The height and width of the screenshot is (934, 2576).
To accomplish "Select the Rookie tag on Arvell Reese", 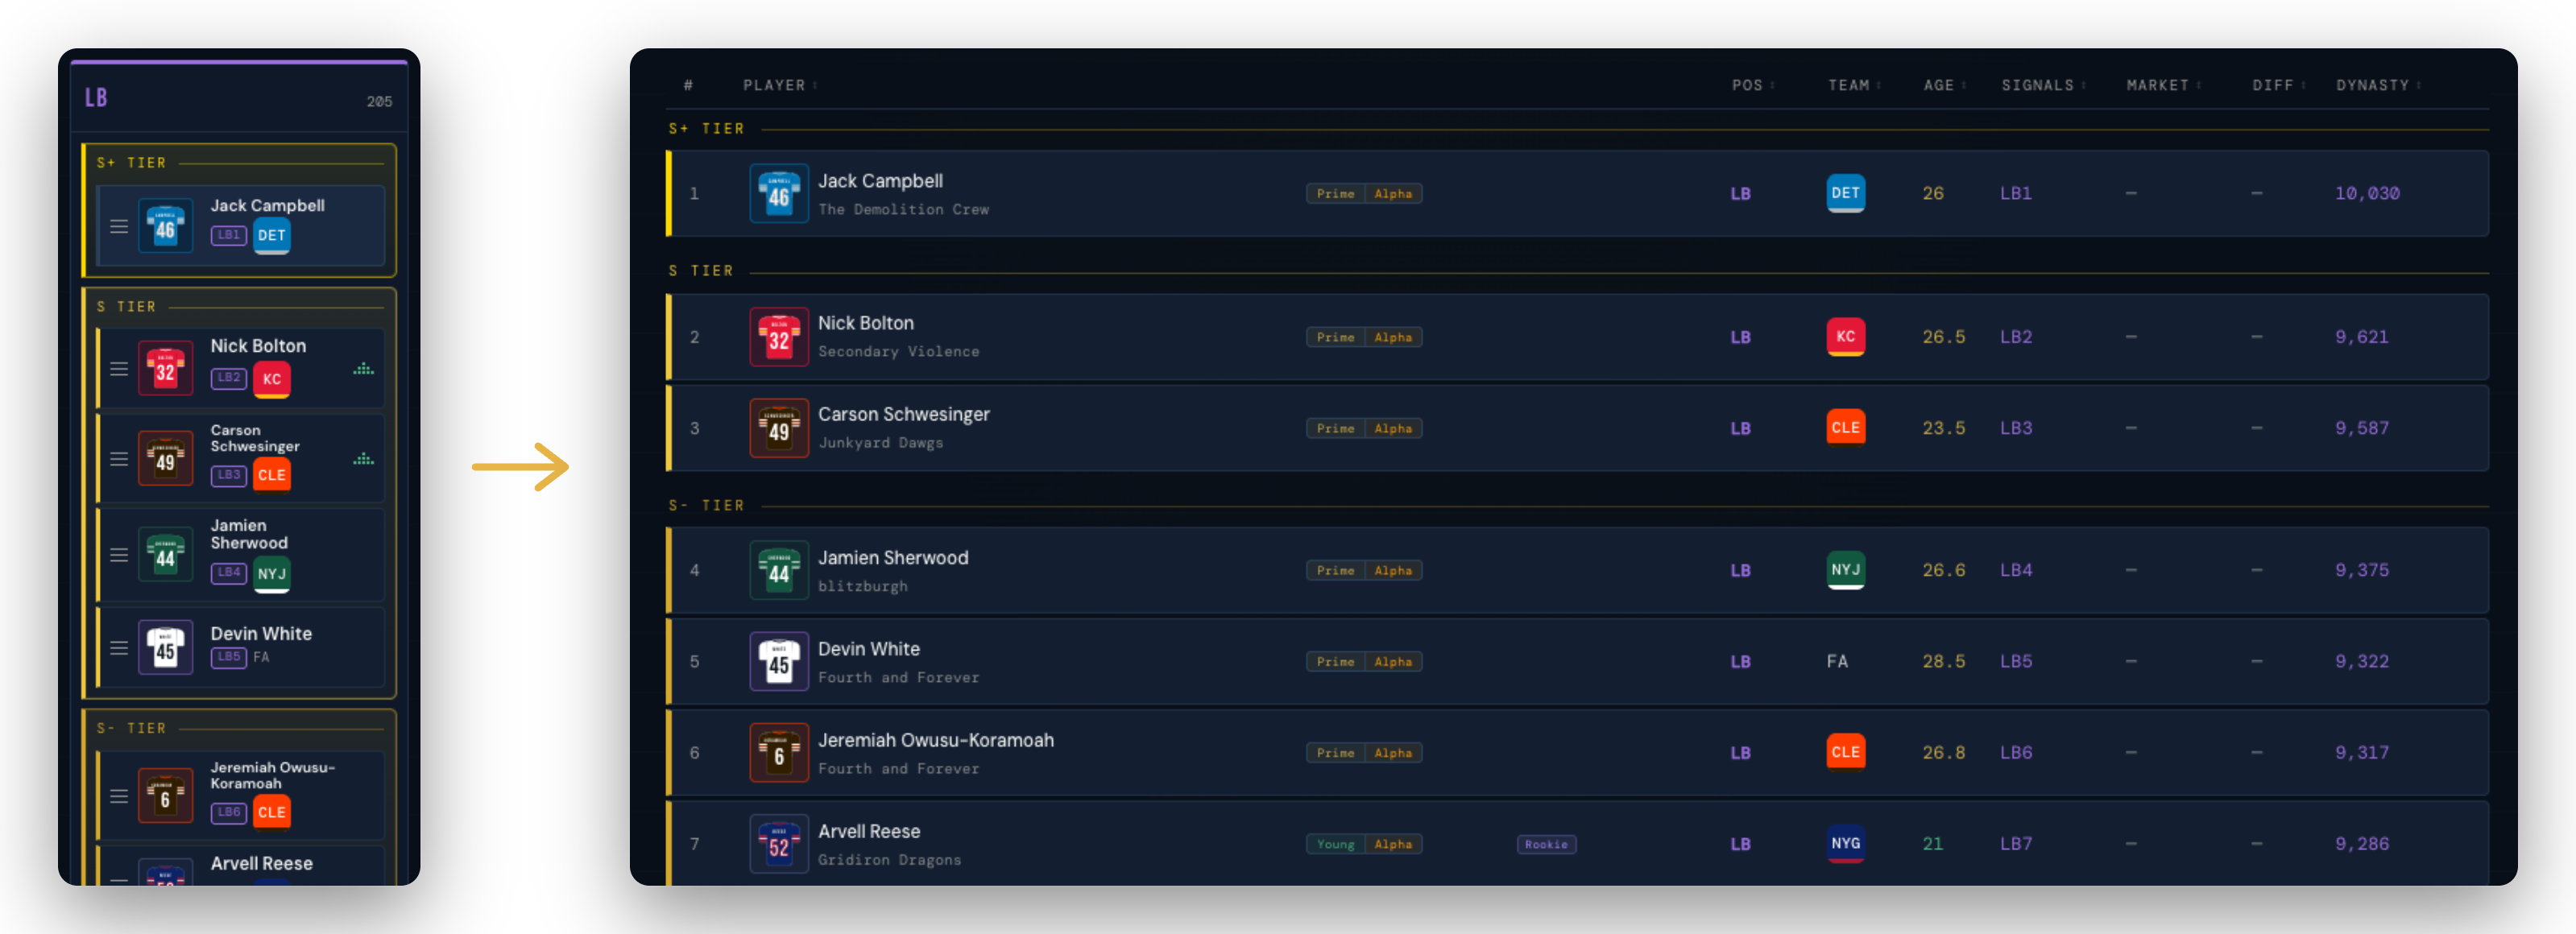I will (x=1546, y=845).
